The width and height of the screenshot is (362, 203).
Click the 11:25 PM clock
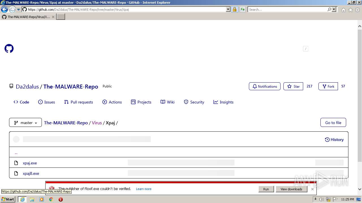[347, 199]
